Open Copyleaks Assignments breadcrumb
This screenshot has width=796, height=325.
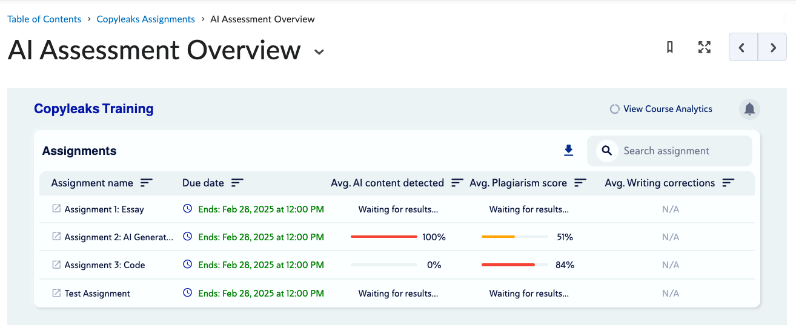pyautogui.click(x=145, y=19)
